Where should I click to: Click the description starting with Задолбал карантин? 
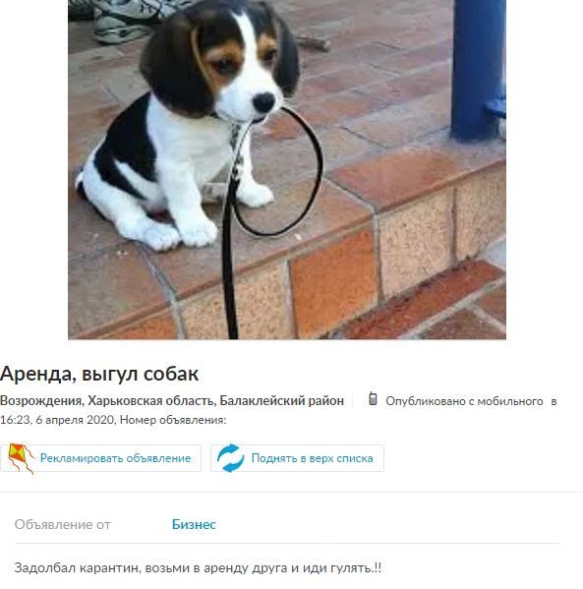click(x=198, y=567)
